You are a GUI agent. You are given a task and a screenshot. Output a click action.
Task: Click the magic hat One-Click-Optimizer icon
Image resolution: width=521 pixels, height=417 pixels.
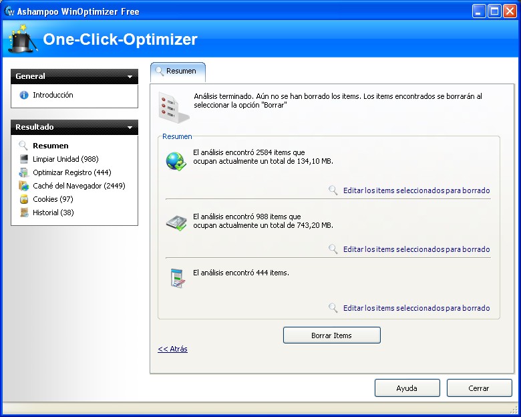23,39
